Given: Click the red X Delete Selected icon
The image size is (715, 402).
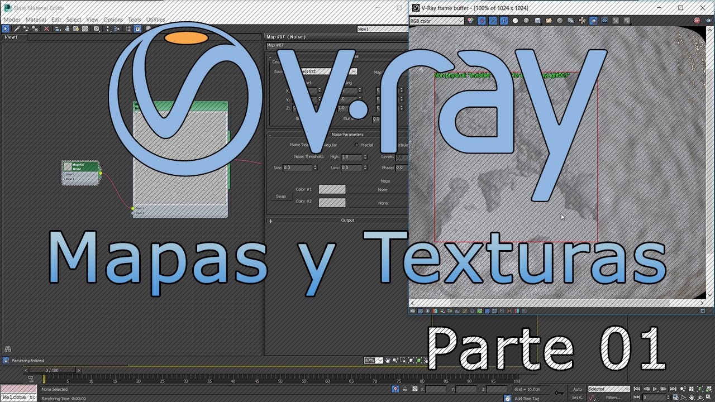Looking at the screenshot, I should 46,28.
